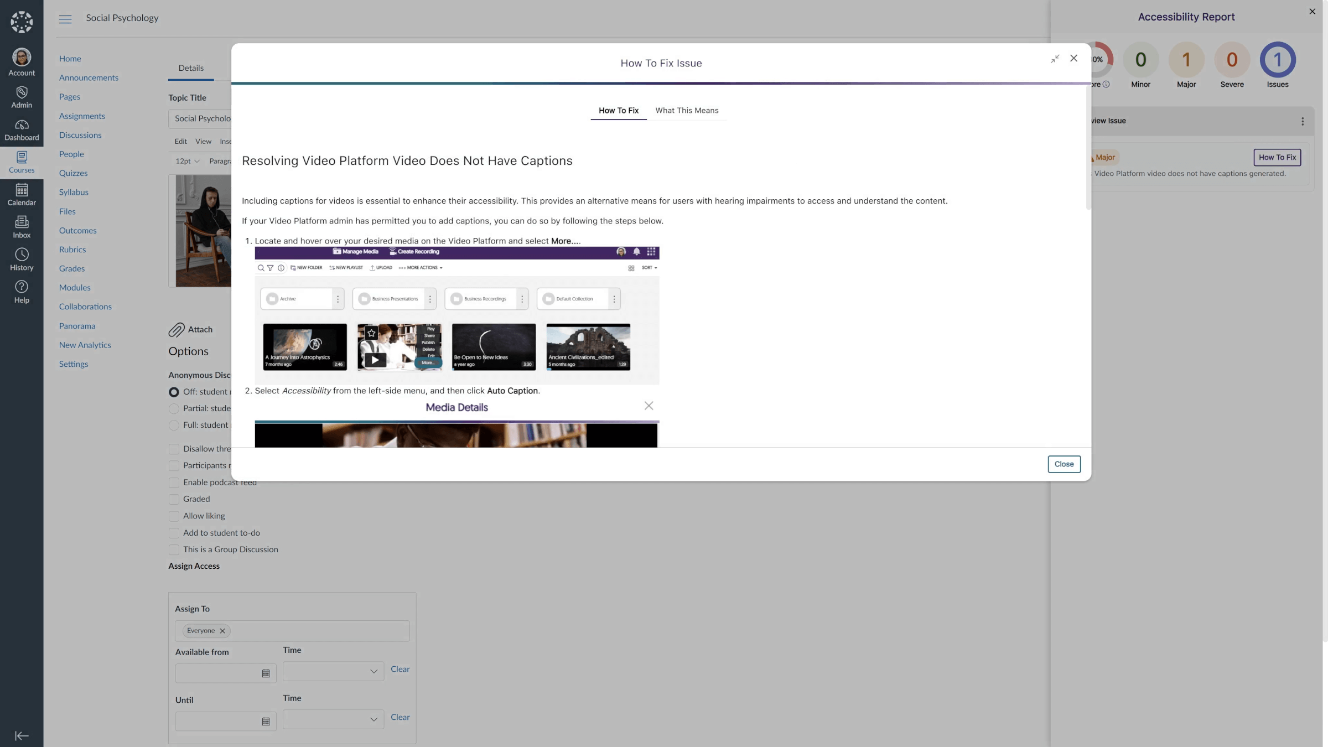The height and width of the screenshot is (747, 1328).
Task: Open the Account avatar menu
Action: coord(22,62)
